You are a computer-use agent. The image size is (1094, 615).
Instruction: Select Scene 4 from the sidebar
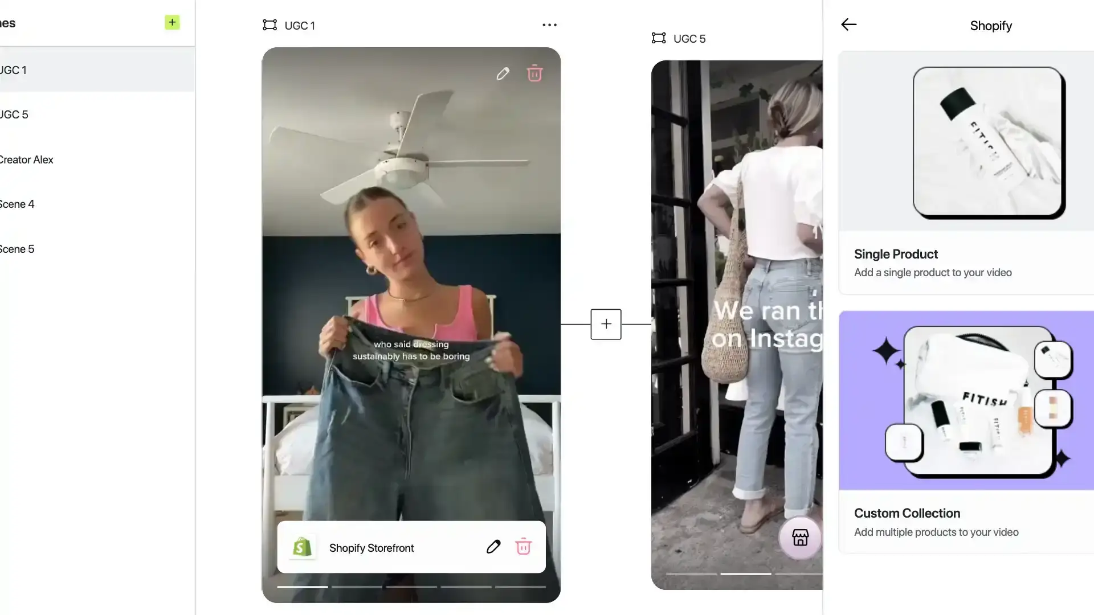[17, 204]
